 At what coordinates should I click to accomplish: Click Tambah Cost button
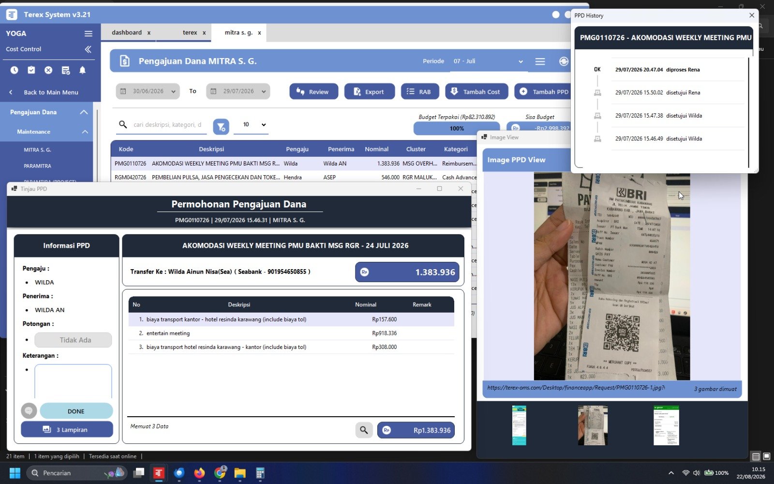tap(476, 91)
